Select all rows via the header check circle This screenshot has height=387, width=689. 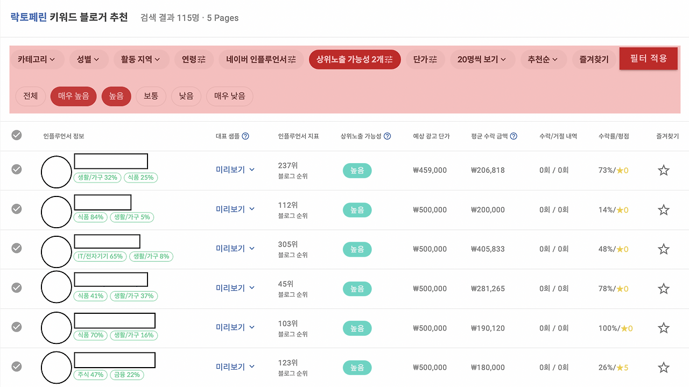16,136
